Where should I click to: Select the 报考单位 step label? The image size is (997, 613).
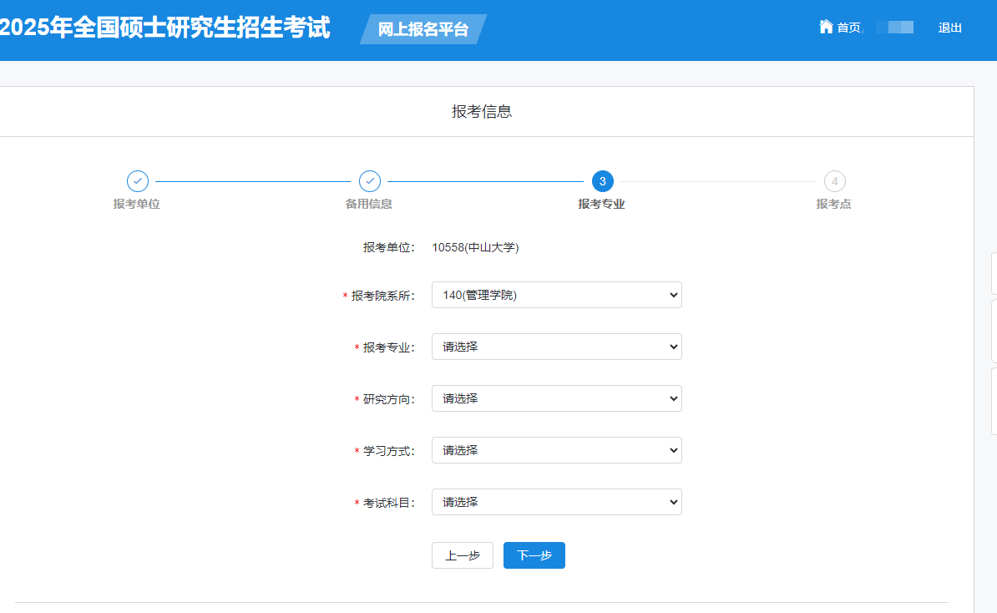(x=137, y=204)
